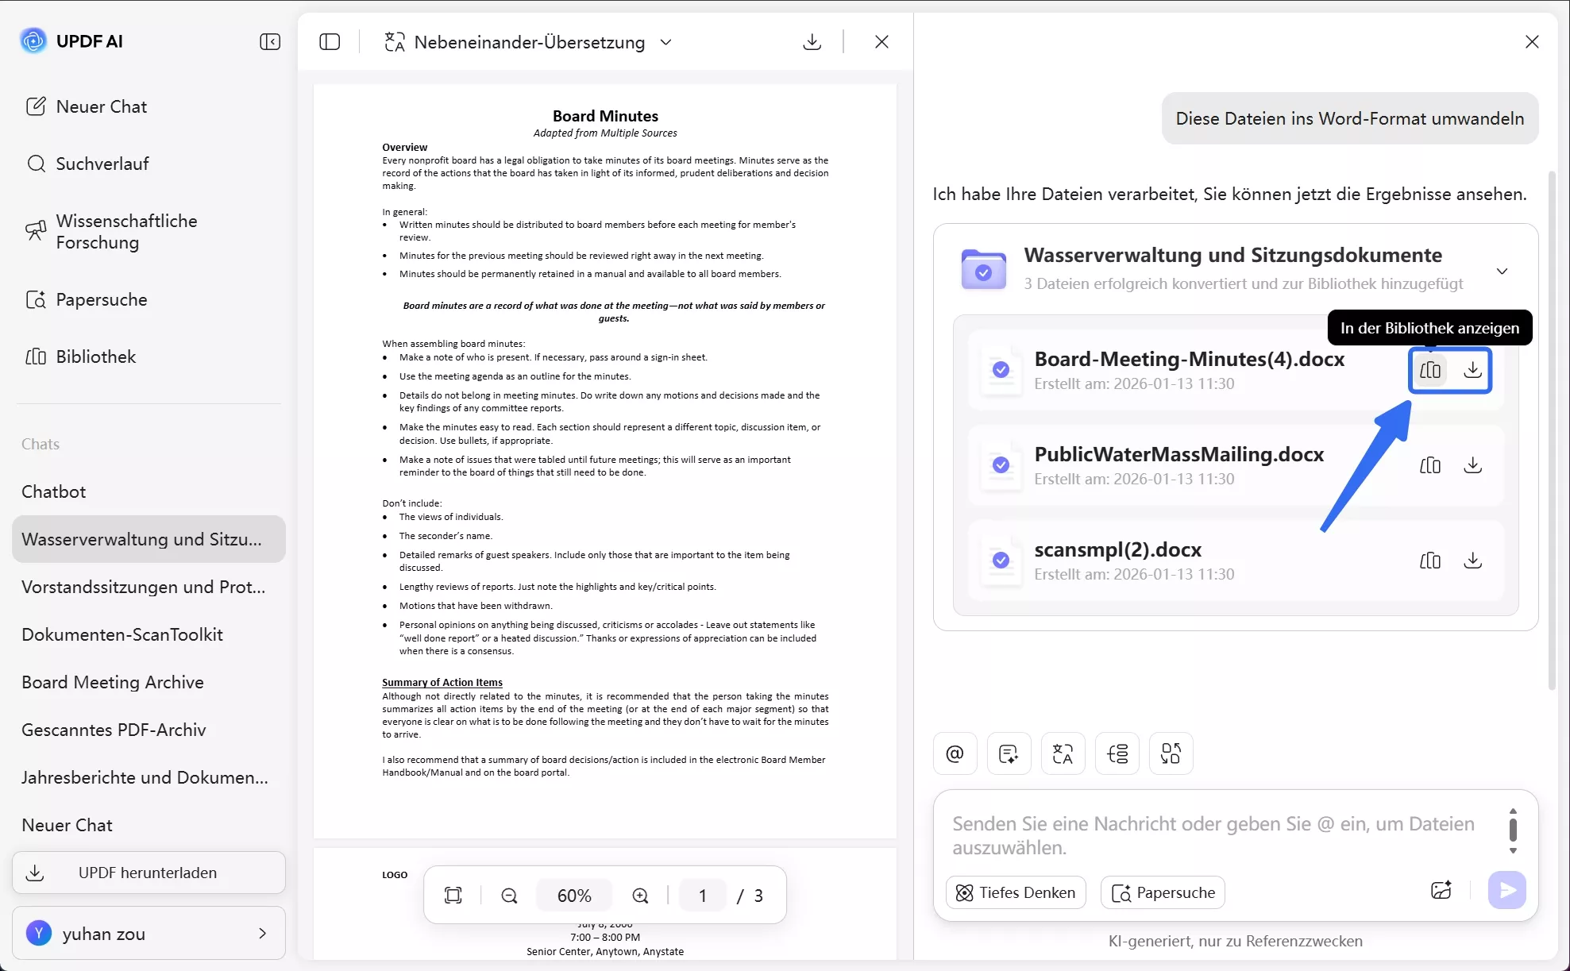Click the @ mention files icon
Screen dimensions: 1570x971
955,753
